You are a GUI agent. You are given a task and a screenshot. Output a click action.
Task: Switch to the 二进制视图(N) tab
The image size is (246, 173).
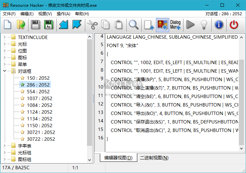click(154, 158)
